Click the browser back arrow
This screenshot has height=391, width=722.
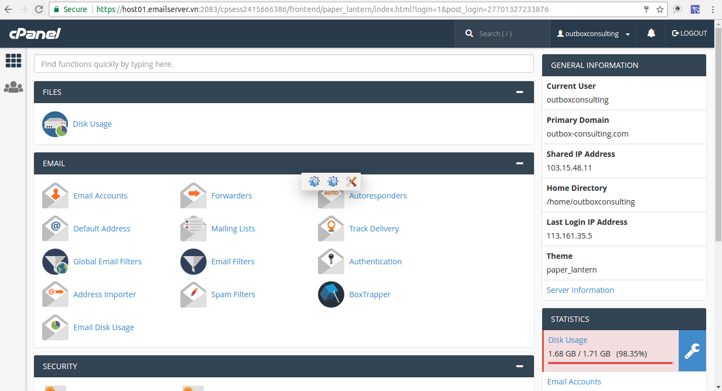pos(8,9)
